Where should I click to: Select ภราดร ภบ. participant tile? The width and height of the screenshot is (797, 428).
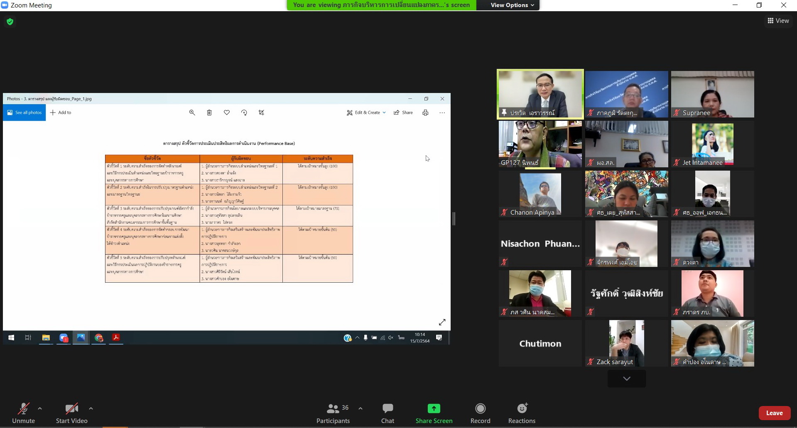[712, 293]
